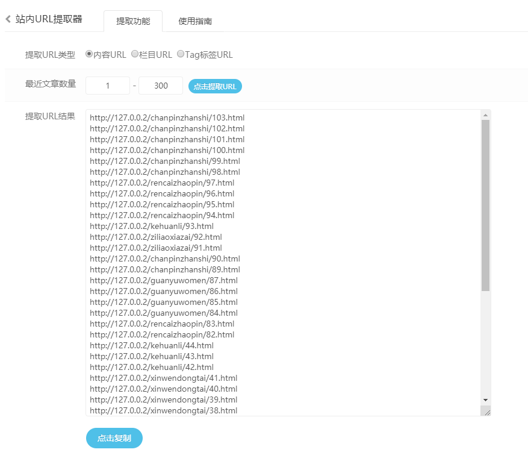Focus the start number field containing 1
This screenshot has width=528, height=467.
point(108,86)
